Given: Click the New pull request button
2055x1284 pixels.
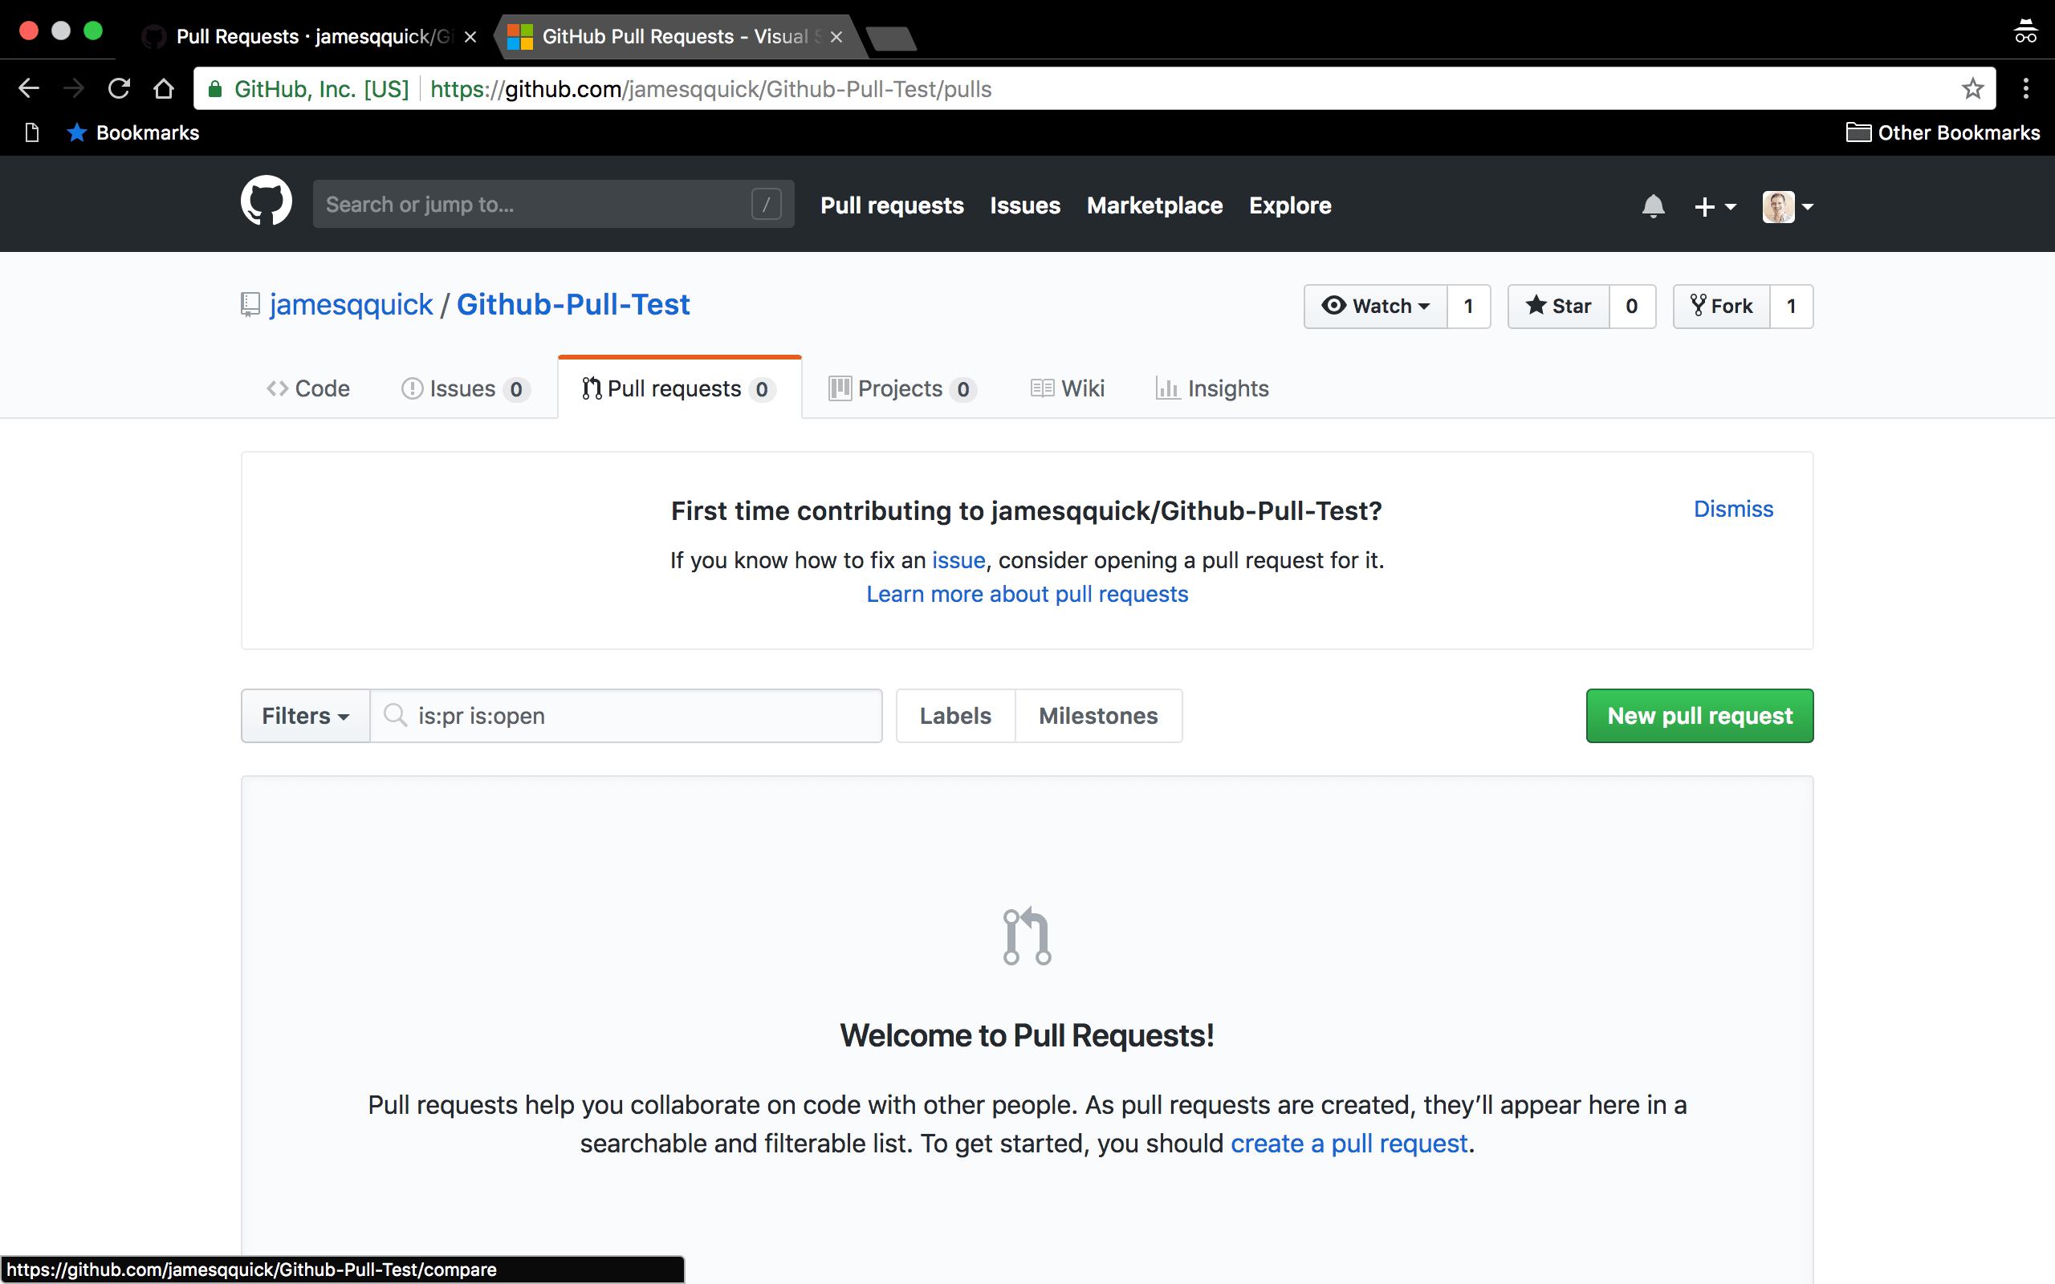Looking at the screenshot, I should (1699, 715).
